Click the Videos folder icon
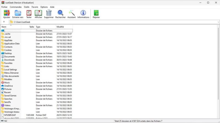This screenshot has height=123, width=220. pyautogui.click(x=2, y=105)
